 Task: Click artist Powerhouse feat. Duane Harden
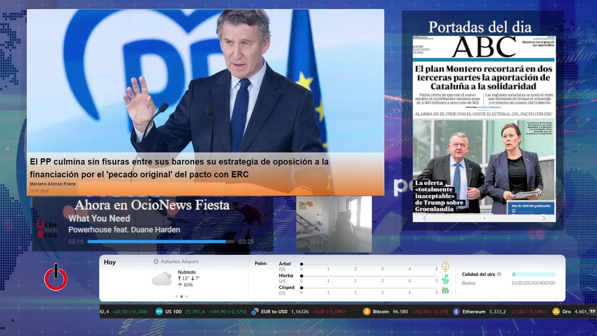(124, 230)
